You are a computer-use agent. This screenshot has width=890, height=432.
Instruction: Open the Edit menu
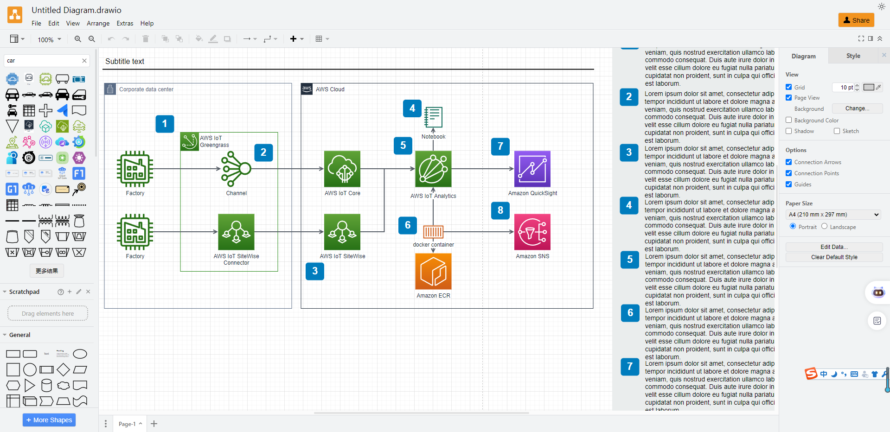point(54,23)
